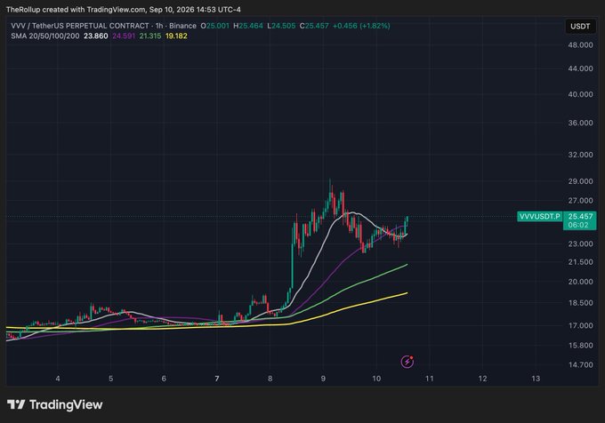The width and height of the screenshot is (605, 423).
Task: Click the 1h interval label
Action: click(159, 26)
